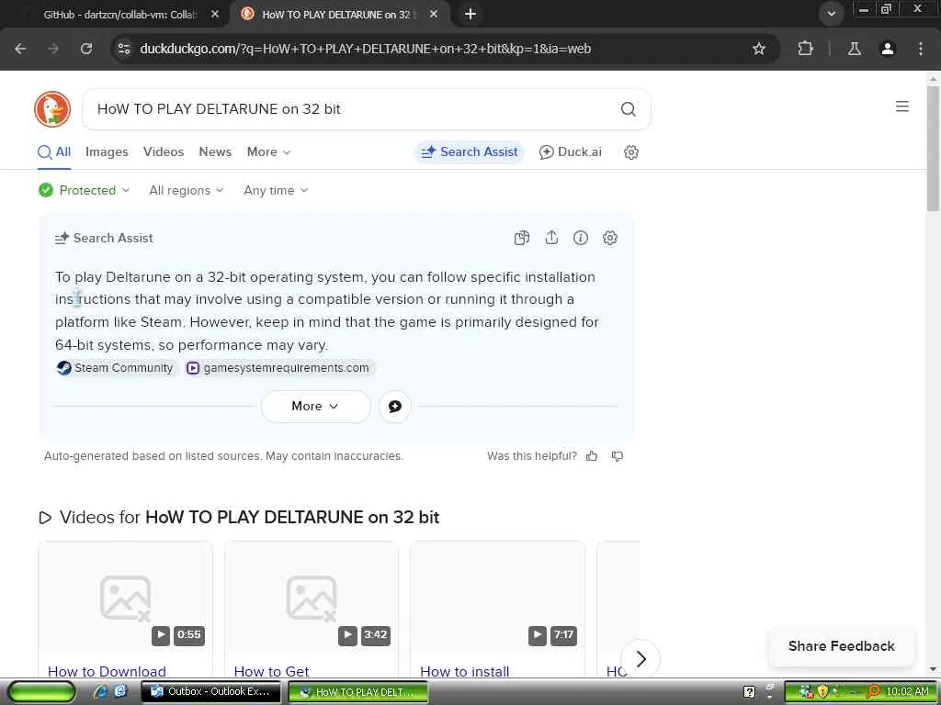This screenshot has height=705, width=941.
Task: Open the Chrome three-dot menu
Action: [921, 49]
